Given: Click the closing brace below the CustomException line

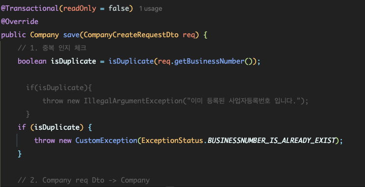Looking at the screenshot, I should pos(20,154).
